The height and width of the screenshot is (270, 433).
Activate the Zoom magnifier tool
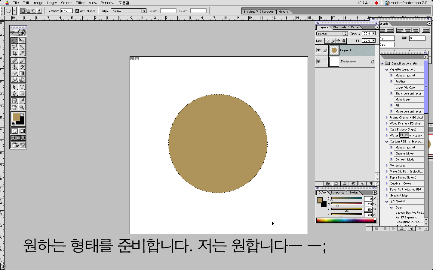pyautogui.click(x=22, y=107)
